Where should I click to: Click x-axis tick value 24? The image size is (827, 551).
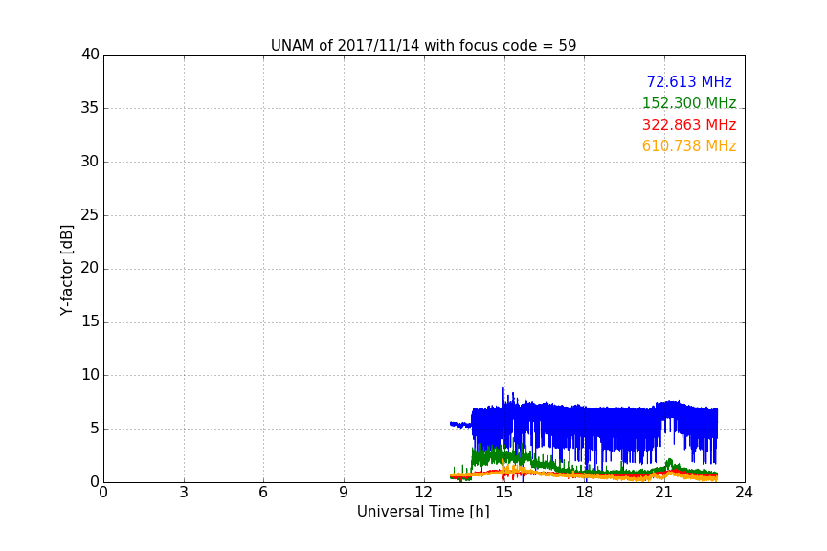745,493
